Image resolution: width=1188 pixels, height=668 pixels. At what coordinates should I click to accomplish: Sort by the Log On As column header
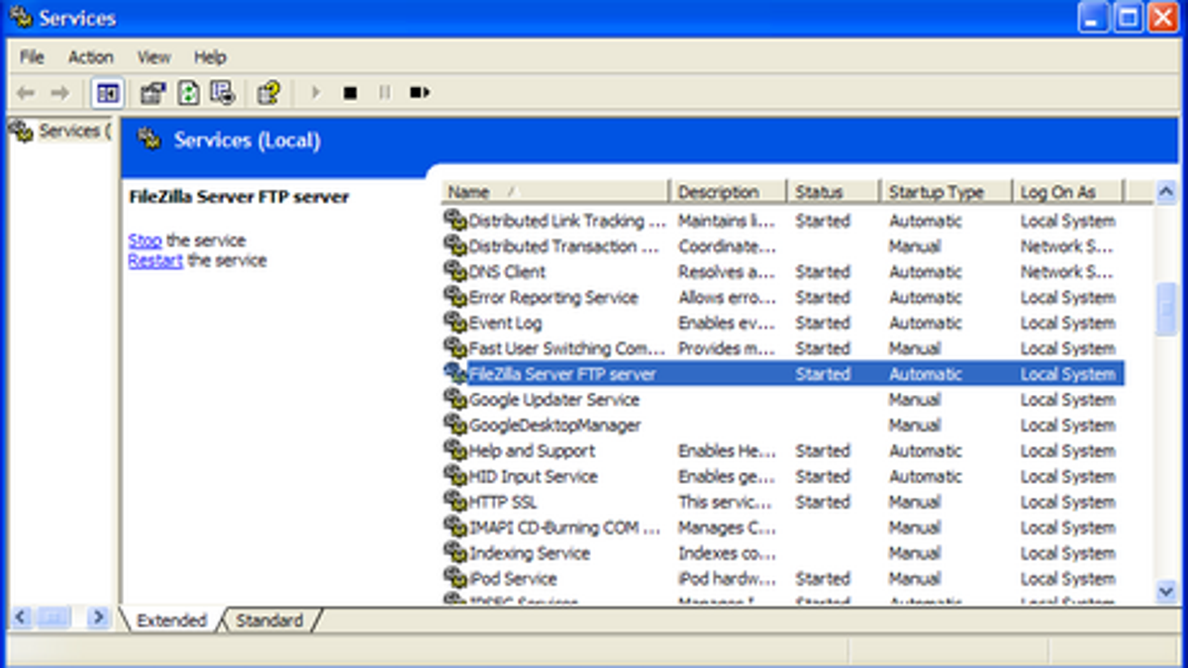[1069, 192]
